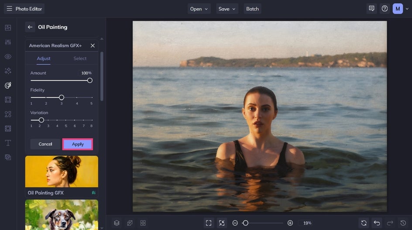412x230 pixels.
Task: Close the American Realism GFX+ settings
Action: click(x=93, y=45)
